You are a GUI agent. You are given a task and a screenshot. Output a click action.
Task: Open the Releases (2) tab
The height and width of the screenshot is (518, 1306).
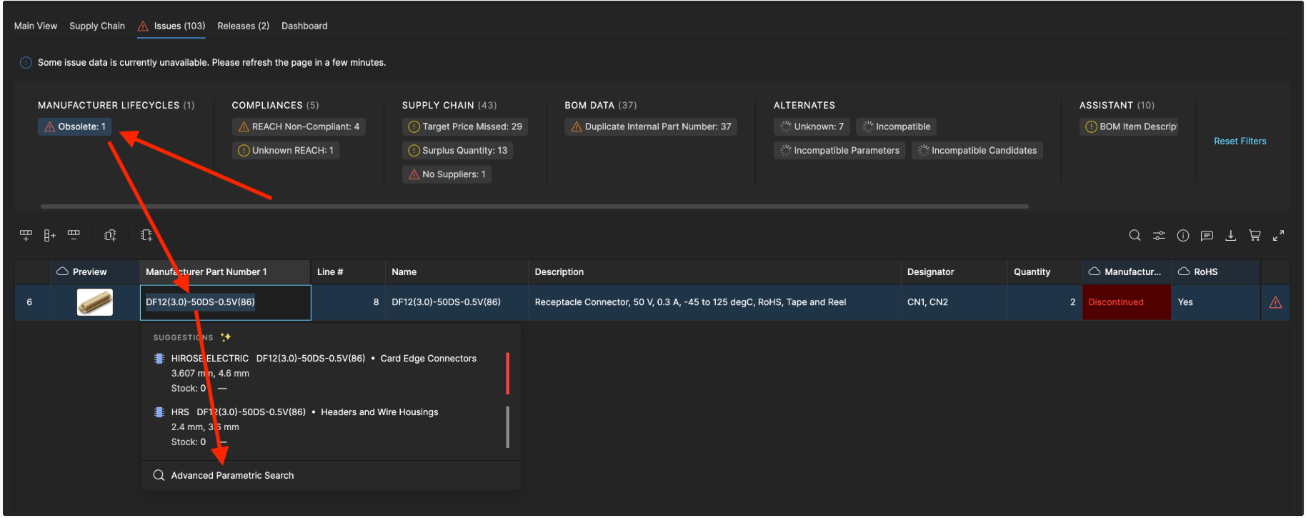pyautogui.click(x=244, y=26)
